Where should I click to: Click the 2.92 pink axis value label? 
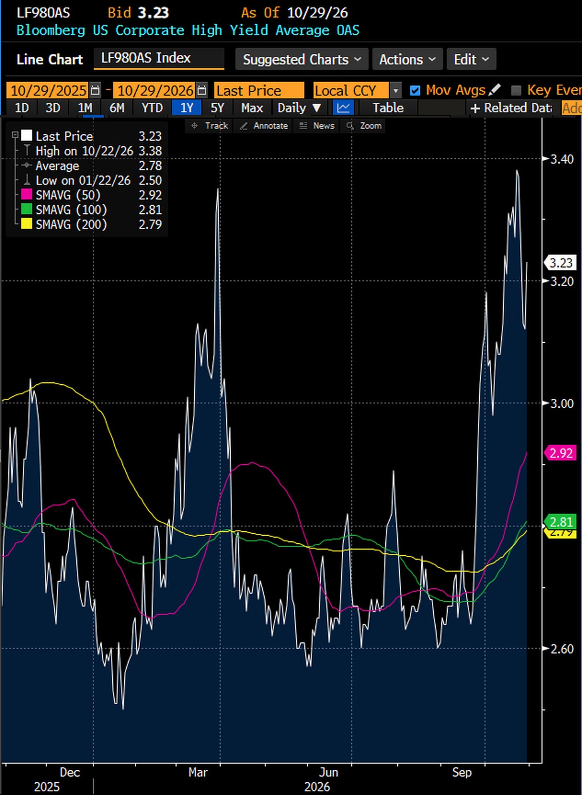tap(561, 453)
